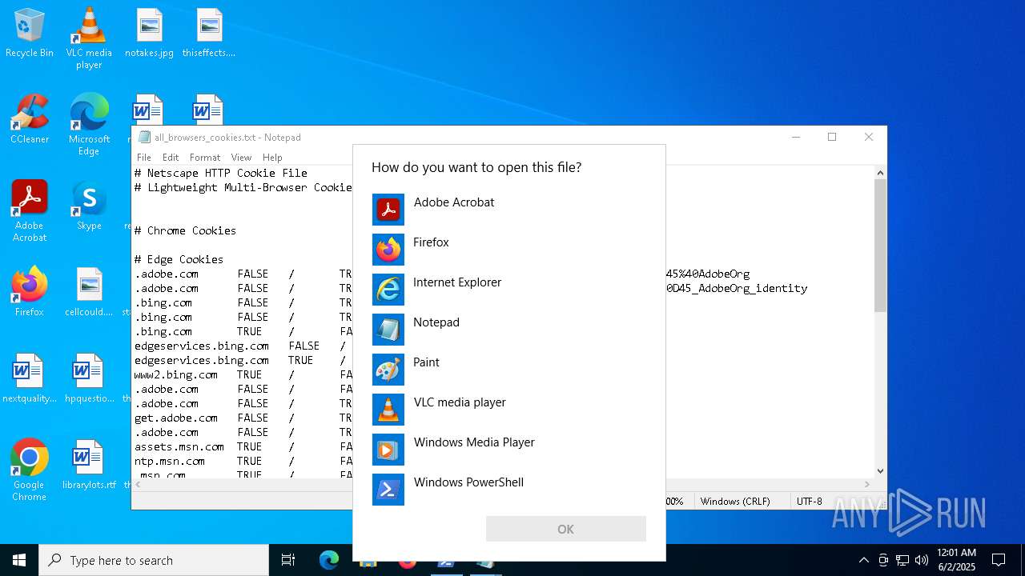Viewport: 1025px width, 576px height.
Task: Open the Notepad Format menu
Action: [205, 158]
